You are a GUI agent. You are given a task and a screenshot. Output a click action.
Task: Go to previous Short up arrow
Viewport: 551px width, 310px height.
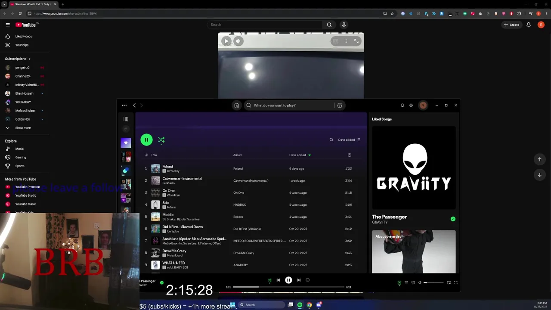[539, 159]
